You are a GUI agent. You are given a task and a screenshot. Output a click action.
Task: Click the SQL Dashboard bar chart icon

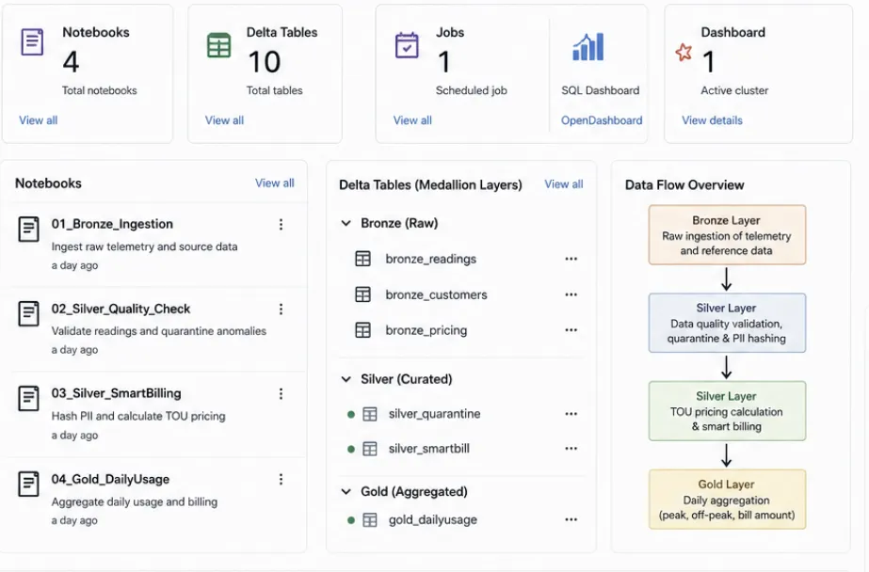pyautogui.click(x=588, y=46)
